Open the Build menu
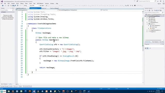This screenshot has width=165, height=93. coord(17,3)
